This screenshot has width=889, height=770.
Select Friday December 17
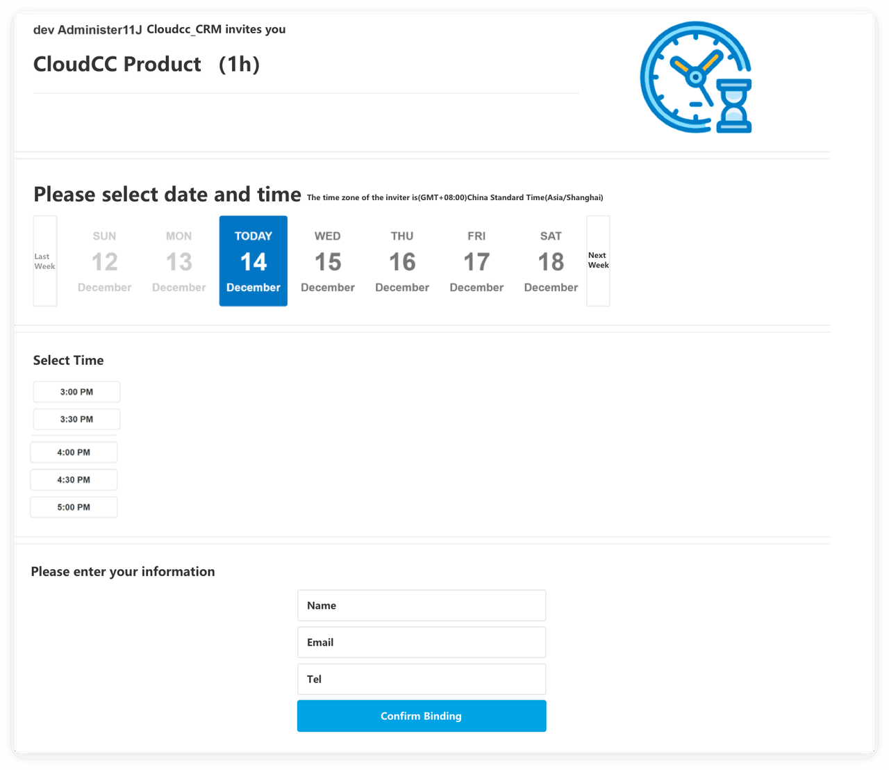(x=476, y=261)
